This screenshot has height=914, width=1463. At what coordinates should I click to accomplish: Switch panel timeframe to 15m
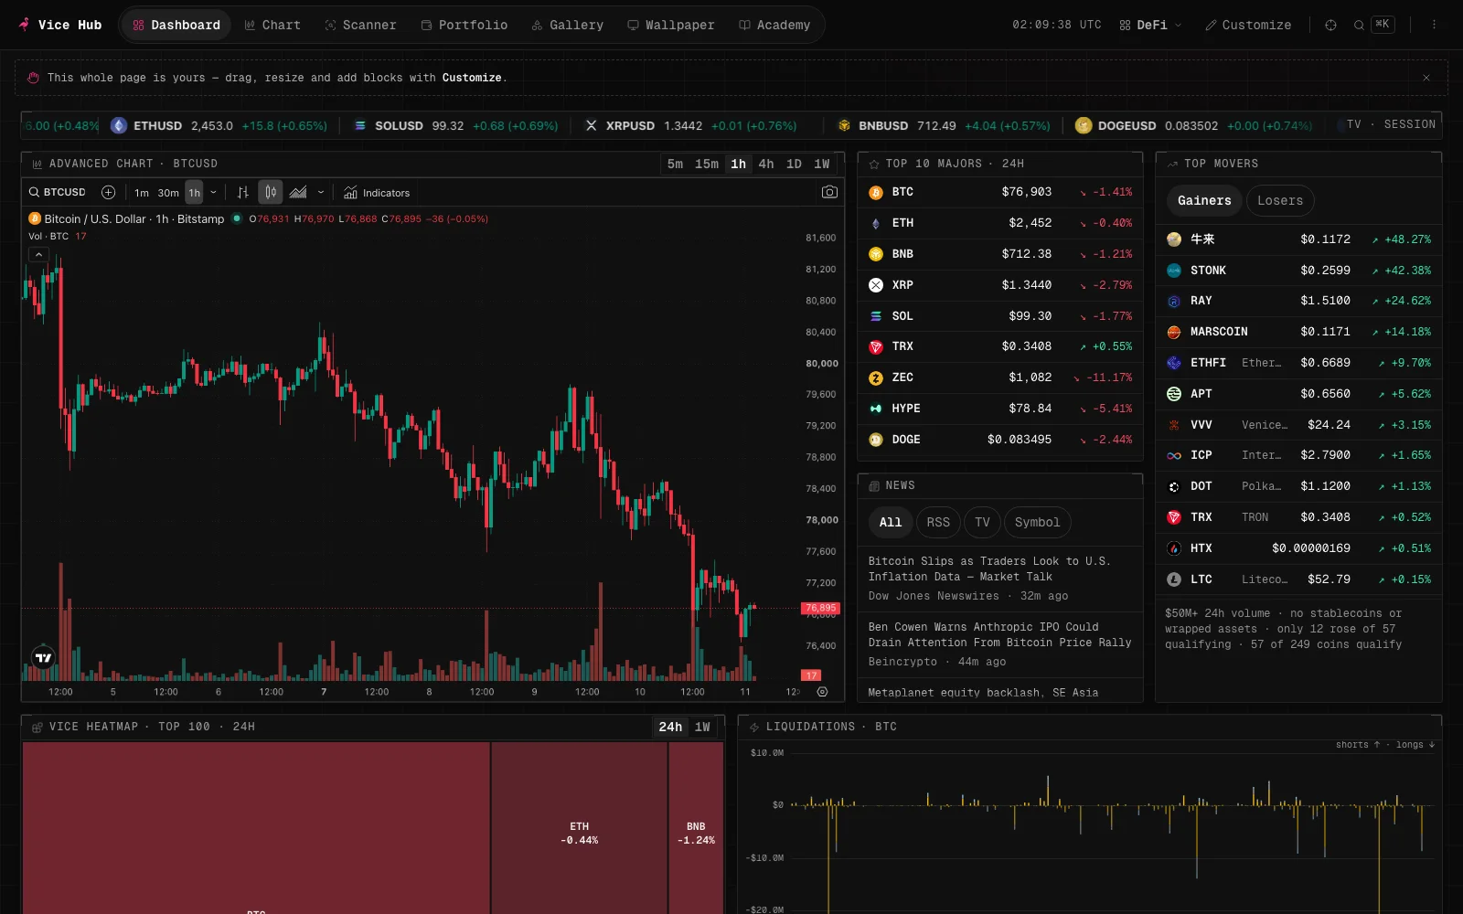[707, 164]
